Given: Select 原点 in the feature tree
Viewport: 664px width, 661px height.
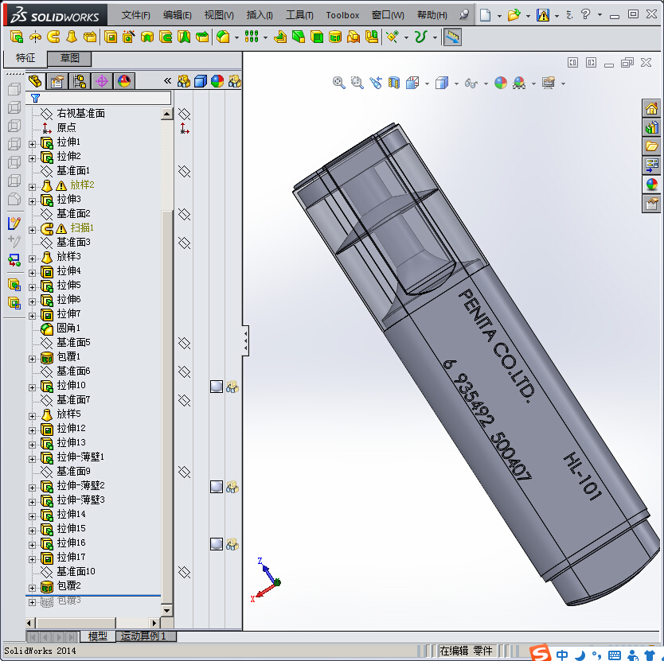Looking at the screenshot, I should click(x=67, y=127).
